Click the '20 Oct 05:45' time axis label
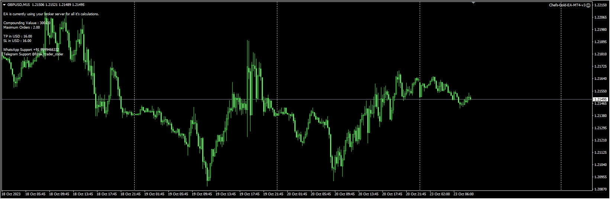This screenshot has width=610, height=199. point(321,194)
